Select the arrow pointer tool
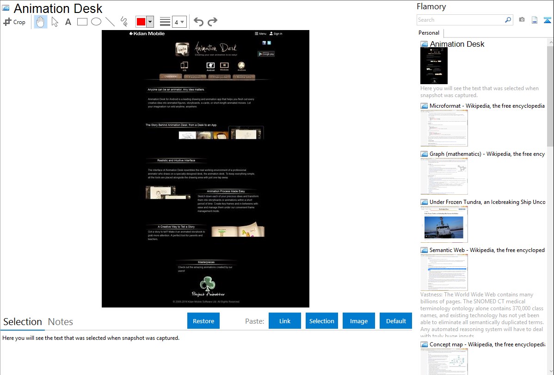This screenshot has height=375, width=554. [55, 22]
